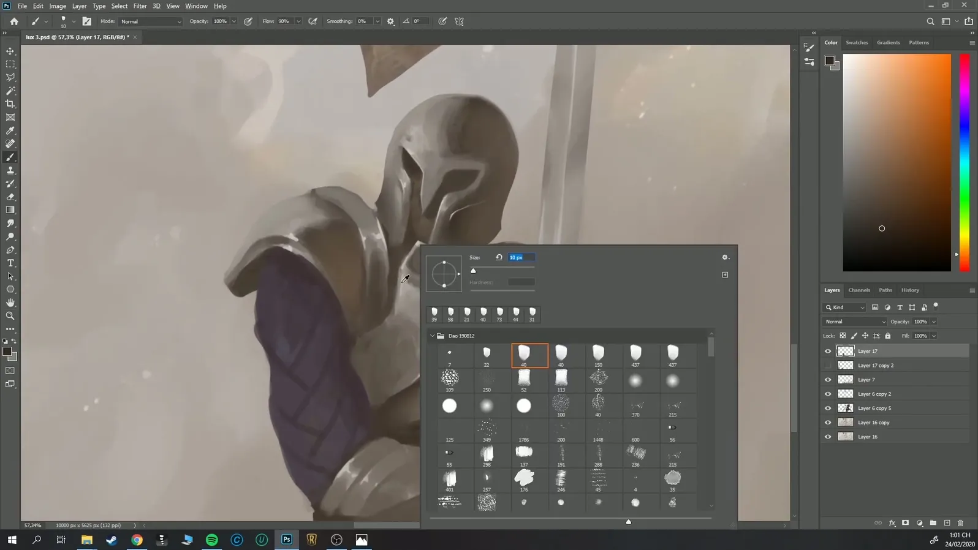Open the Filter menu
This screenshot has width=978, height=550.
tap(140, 6)
